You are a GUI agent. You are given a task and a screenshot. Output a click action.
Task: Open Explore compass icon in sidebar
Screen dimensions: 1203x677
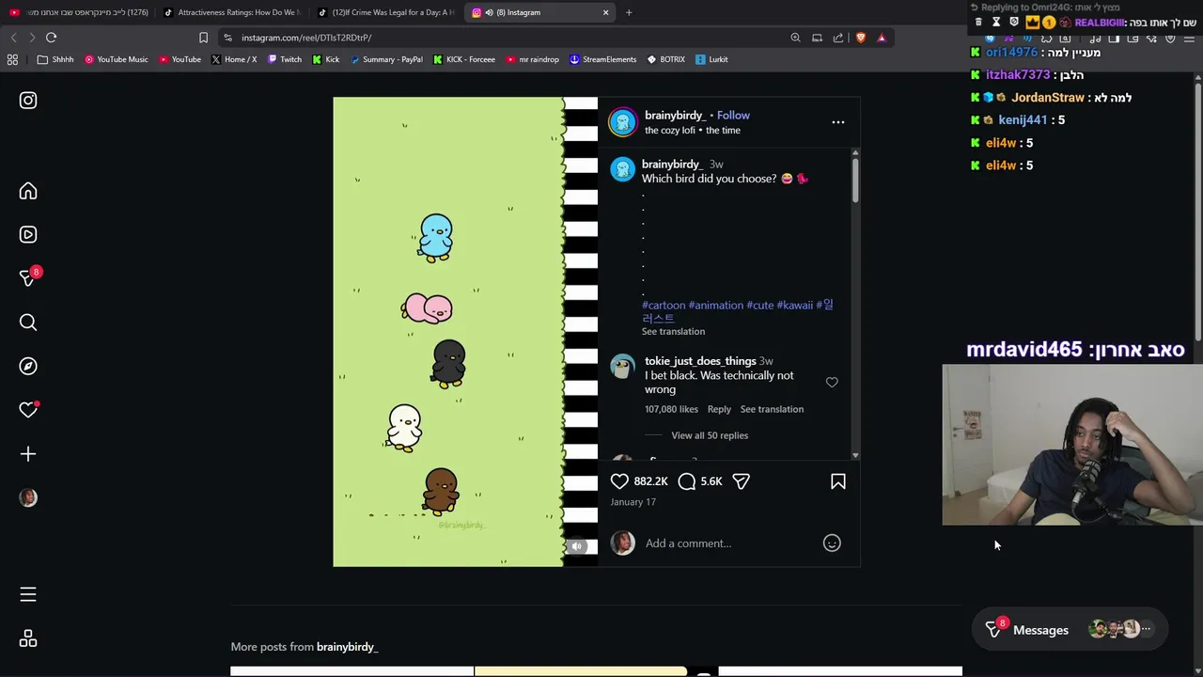(28, 367)
